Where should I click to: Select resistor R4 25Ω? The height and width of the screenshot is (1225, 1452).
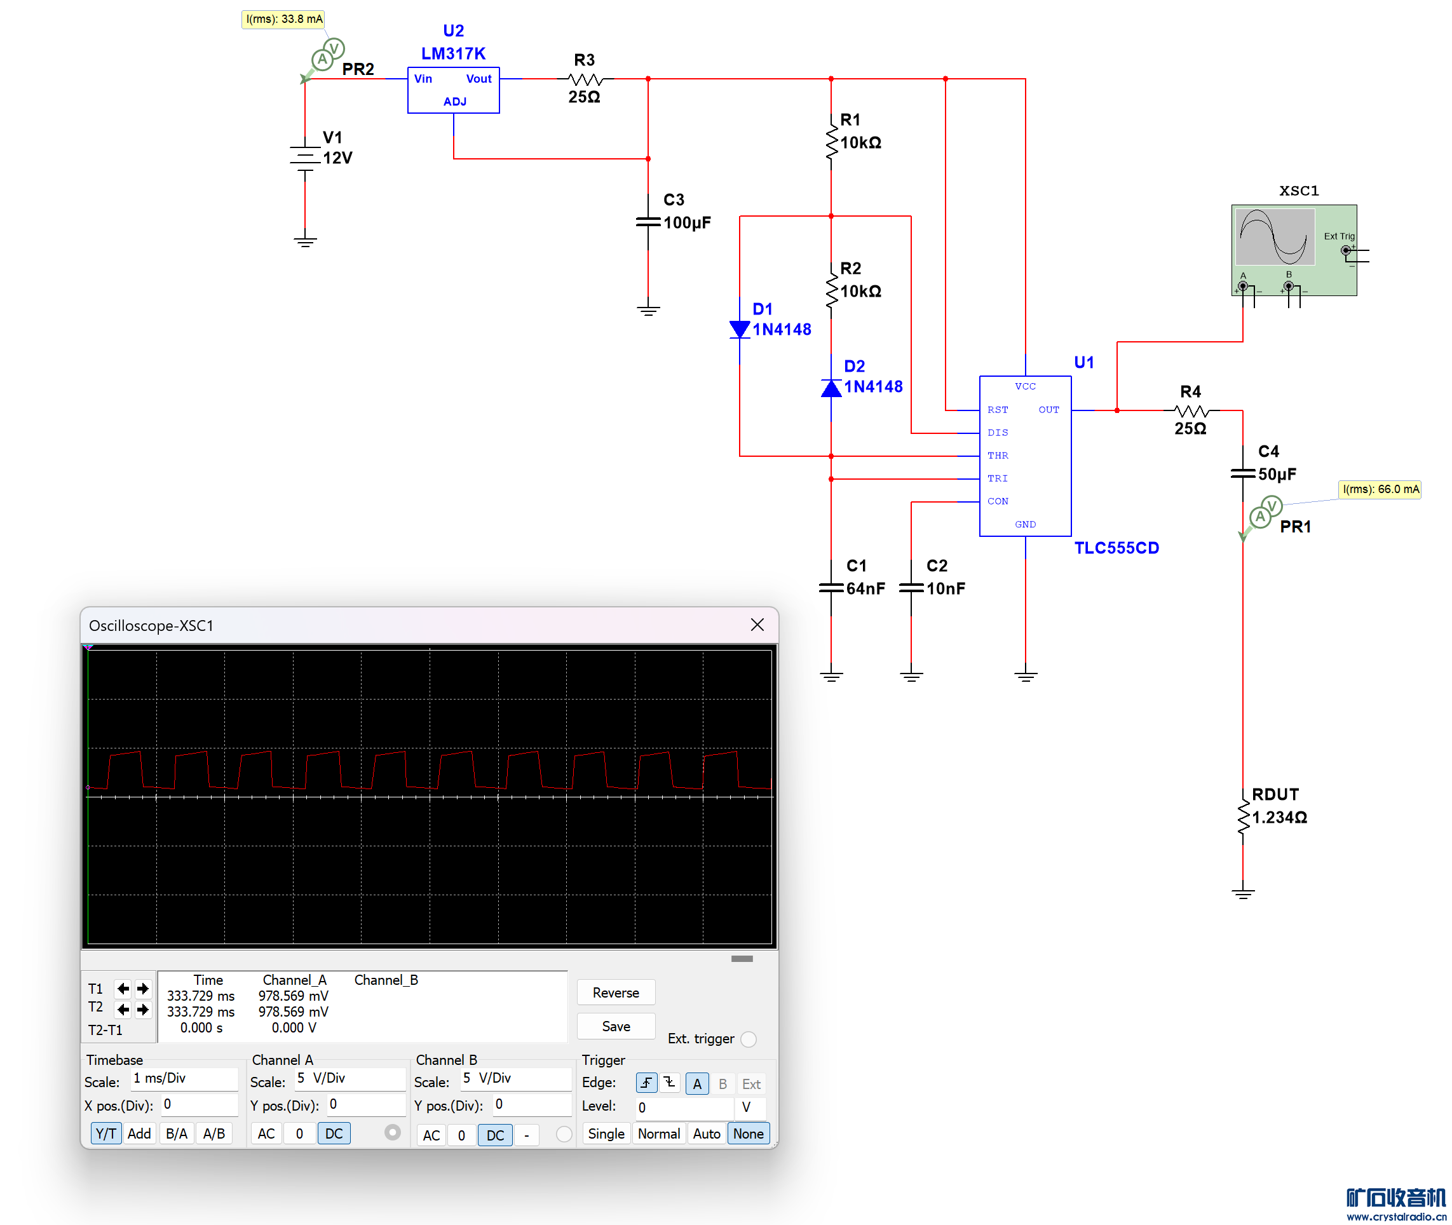pos(1191,410)
